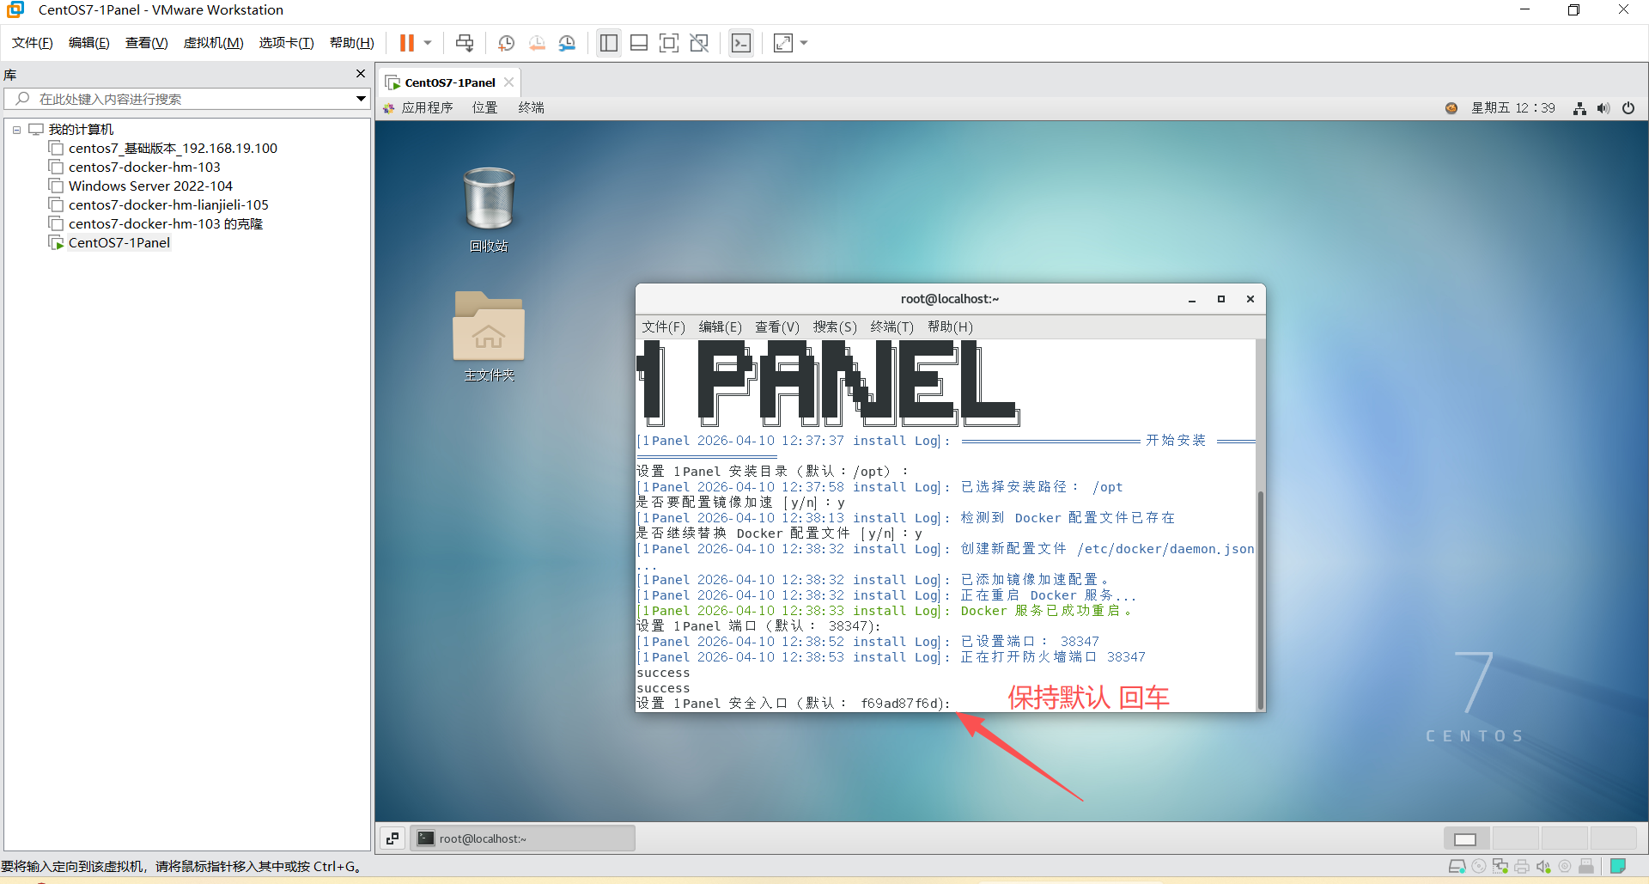Screen dimensions: 1649x884
Task: Click the 星期五 12:39 clock
Action: coord(1513,108)
